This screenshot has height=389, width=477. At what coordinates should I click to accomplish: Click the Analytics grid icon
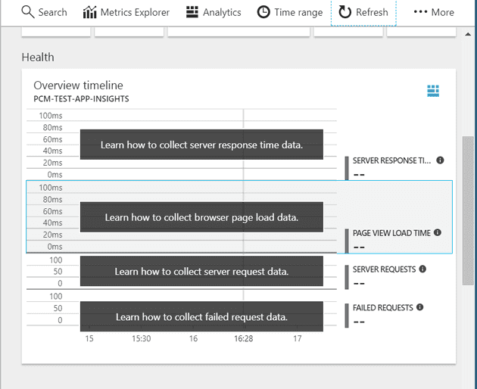coord(192,12)
